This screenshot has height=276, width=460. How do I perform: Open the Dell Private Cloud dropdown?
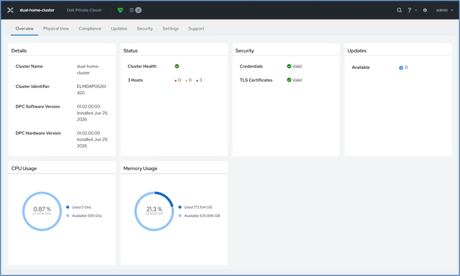84,10
